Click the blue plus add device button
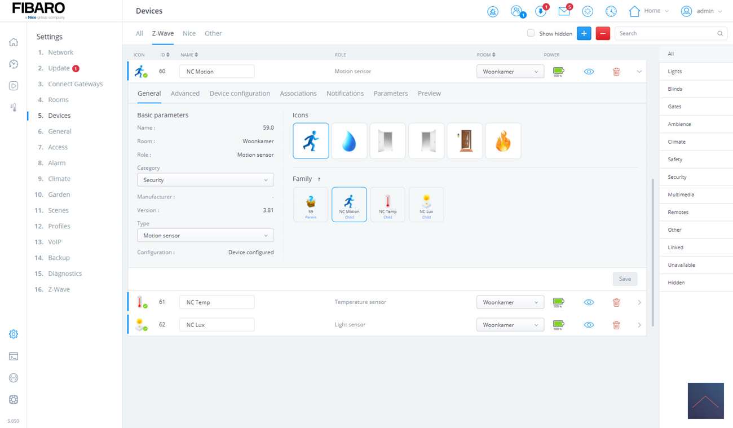The height and width of the screenshot is (428, 733). [584, 34]
